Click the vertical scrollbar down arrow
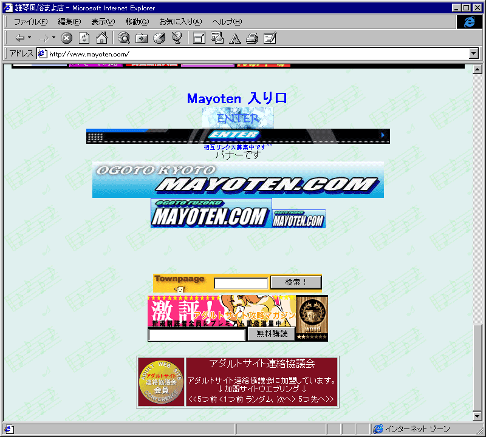486x437 pixels. pyautogui.click(x=477, y=416)
